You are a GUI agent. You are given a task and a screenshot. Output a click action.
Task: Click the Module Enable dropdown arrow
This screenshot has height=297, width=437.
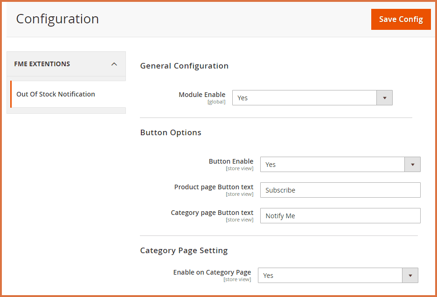(x=384, y=98)
